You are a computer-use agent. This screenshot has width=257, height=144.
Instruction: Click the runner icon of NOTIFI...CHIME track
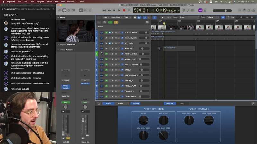[x=102, y=54]
